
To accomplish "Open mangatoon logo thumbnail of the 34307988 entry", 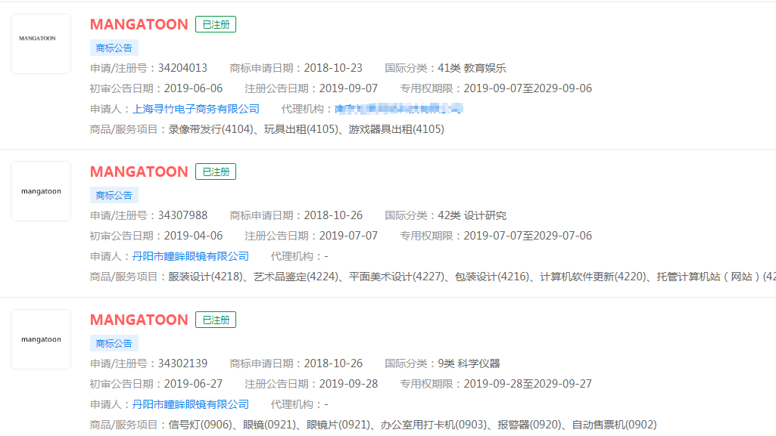I will 41,192.
